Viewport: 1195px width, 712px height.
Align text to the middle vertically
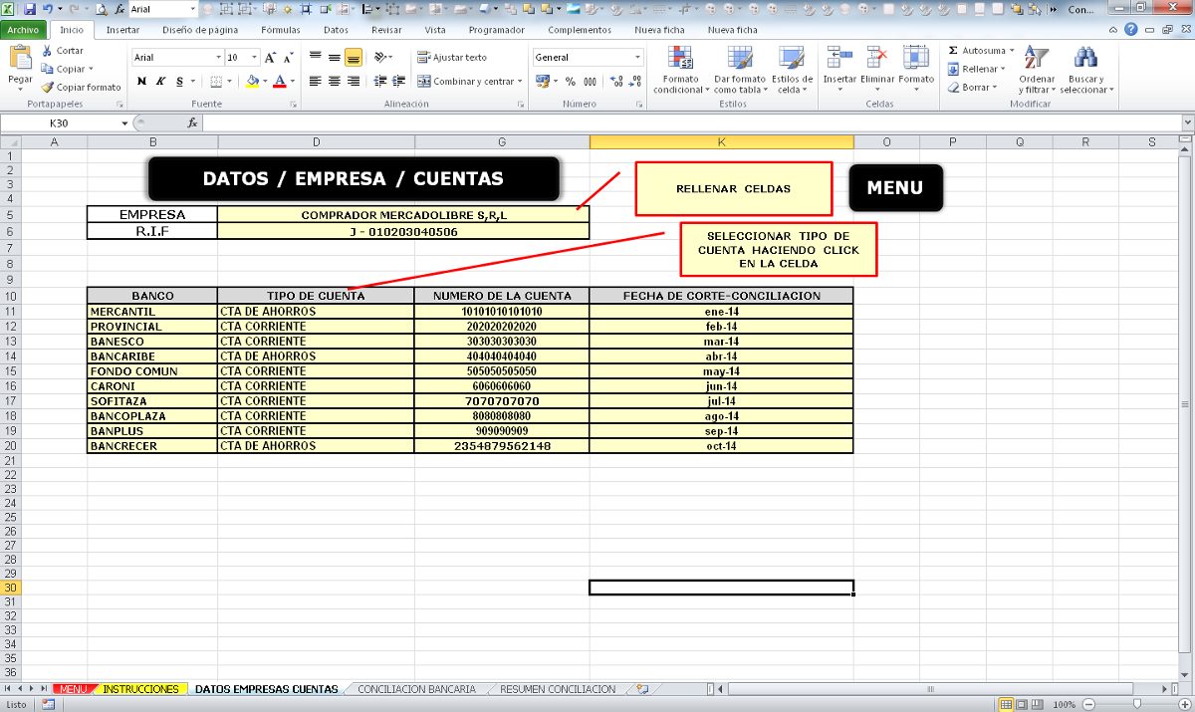(335, 58)
